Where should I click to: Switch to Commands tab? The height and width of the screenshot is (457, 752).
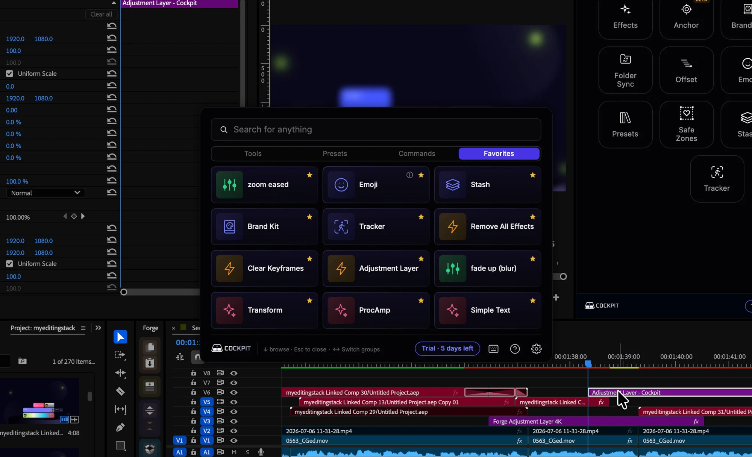click(x=417, y=153)
